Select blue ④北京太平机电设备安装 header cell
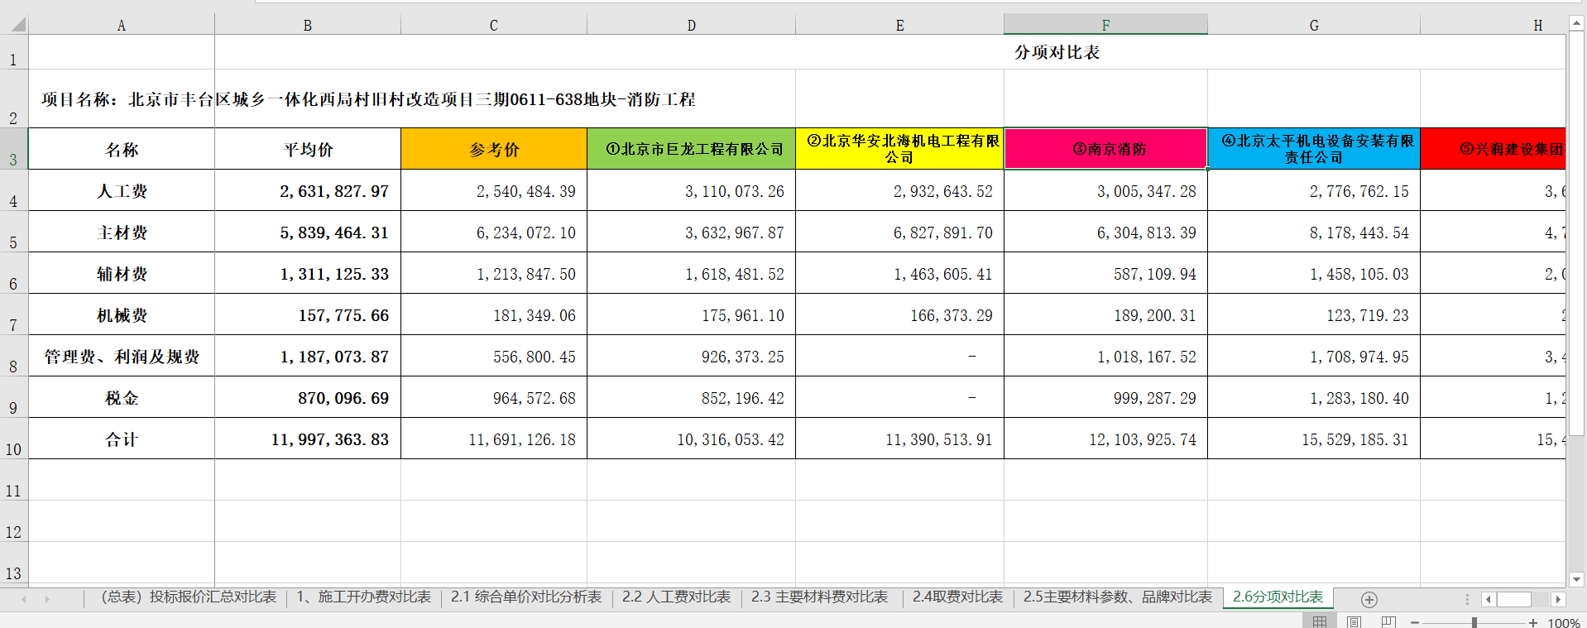 (1314, 149)
